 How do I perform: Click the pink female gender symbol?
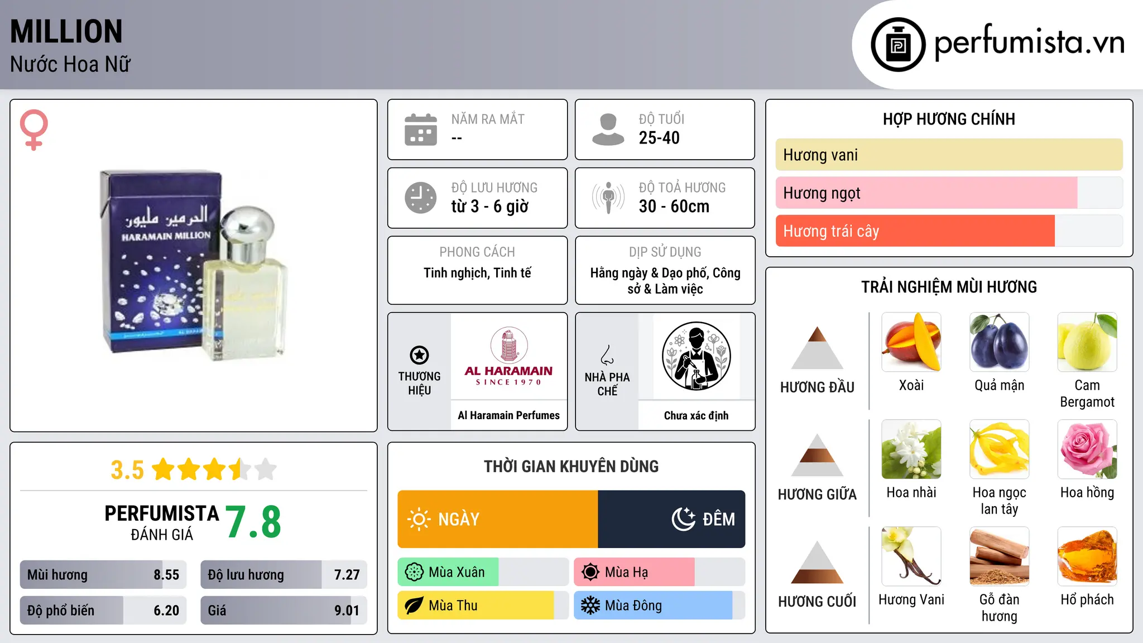point(33,129)
